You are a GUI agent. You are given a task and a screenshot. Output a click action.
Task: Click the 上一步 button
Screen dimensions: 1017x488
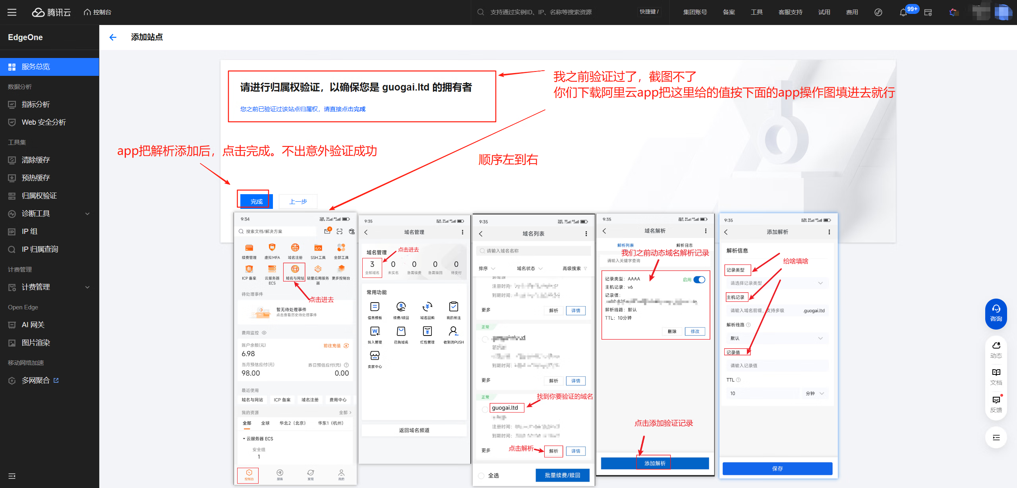298,201
